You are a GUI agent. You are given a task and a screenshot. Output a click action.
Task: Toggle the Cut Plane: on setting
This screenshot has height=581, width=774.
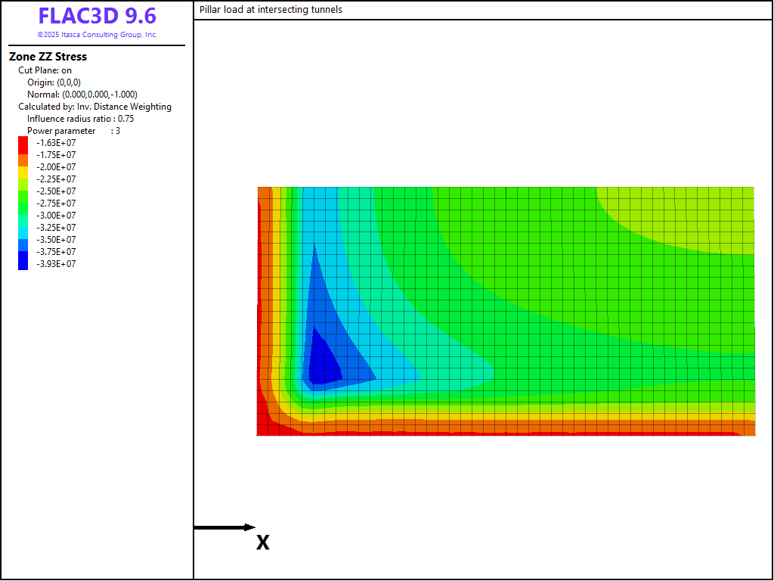coord(45,70)
